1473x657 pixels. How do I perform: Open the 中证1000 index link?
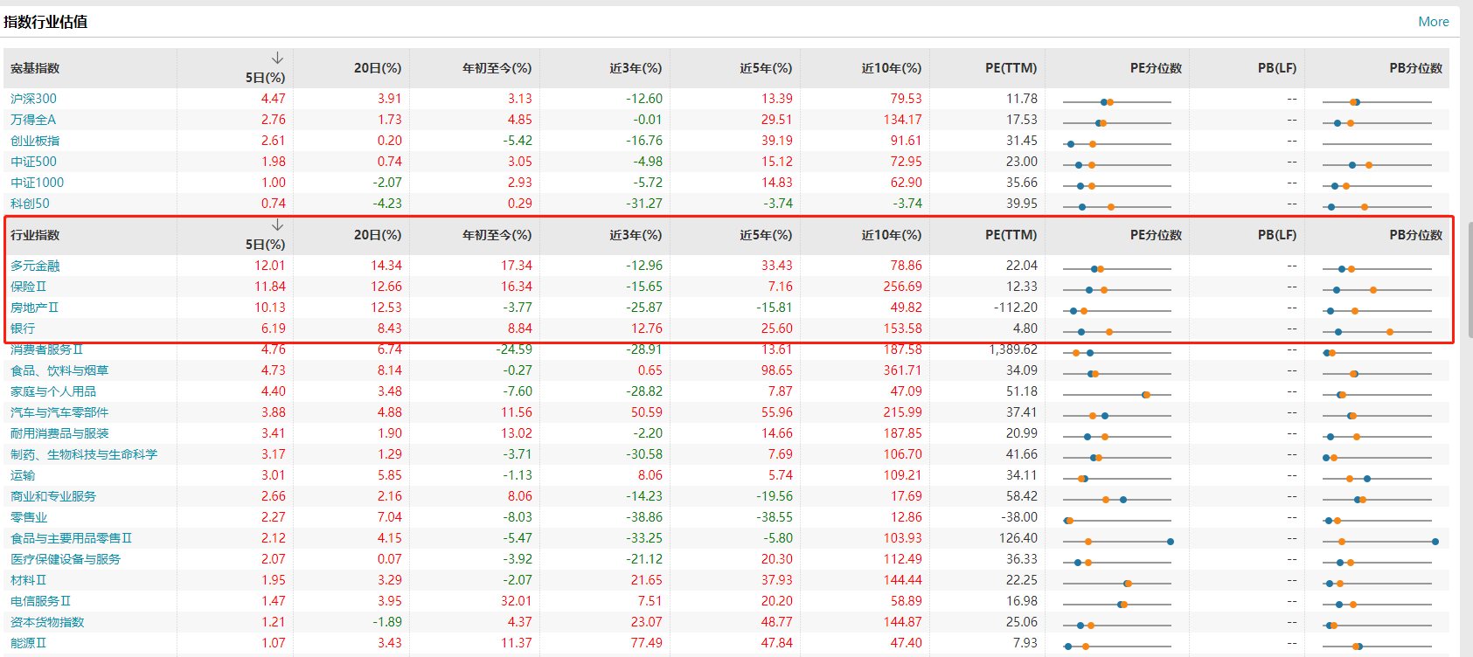coord(37,183)
